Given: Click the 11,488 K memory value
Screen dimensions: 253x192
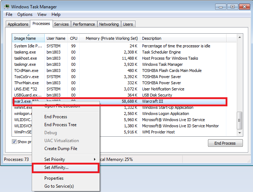Looking at the screenshot, I should [x=130, y=58].
